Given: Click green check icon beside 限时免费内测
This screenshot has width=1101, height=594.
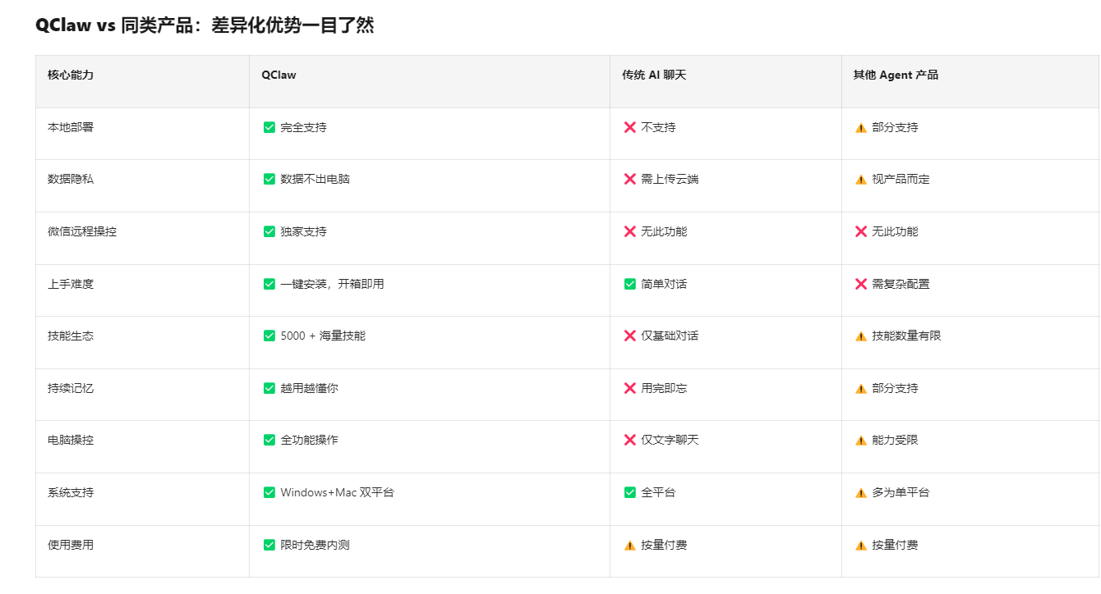Looking at the screenshot, I should point(269,545).
